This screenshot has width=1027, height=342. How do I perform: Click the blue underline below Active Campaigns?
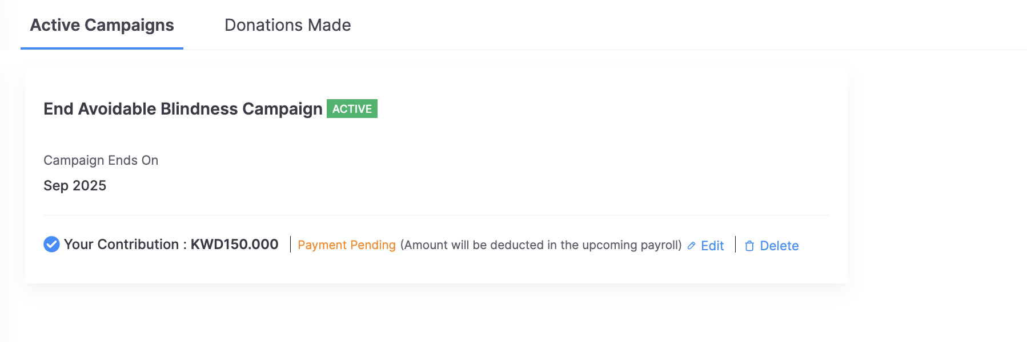click(102, 48)
